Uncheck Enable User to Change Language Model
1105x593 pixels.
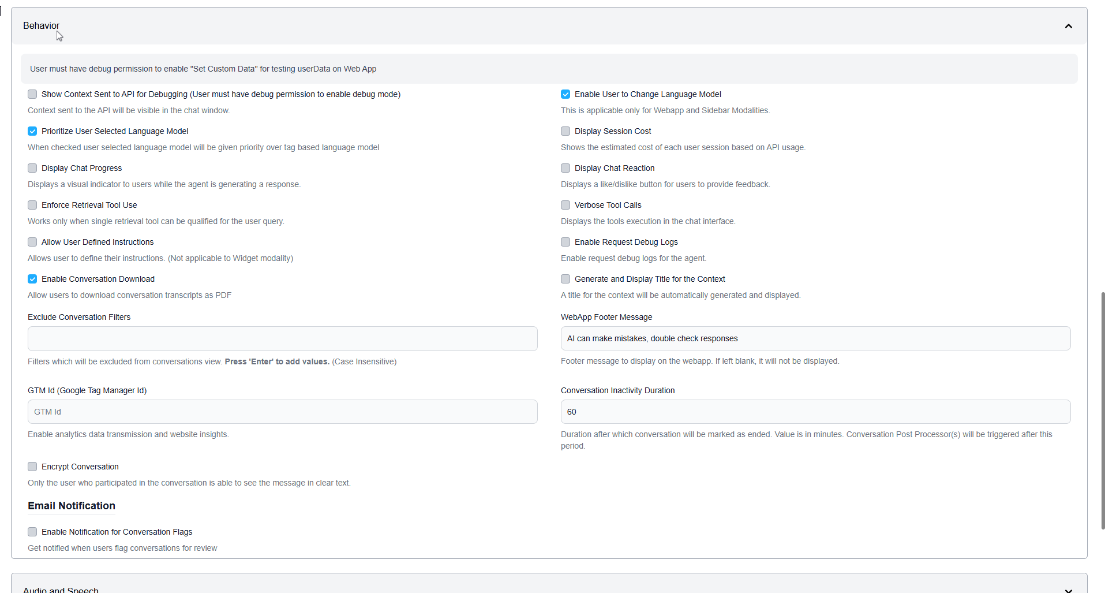[x=565, y=94]
